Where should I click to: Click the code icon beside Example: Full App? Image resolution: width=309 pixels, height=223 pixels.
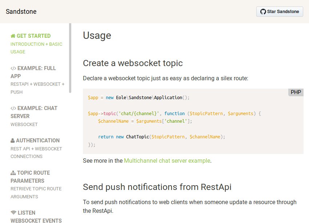tap(13, 68)
